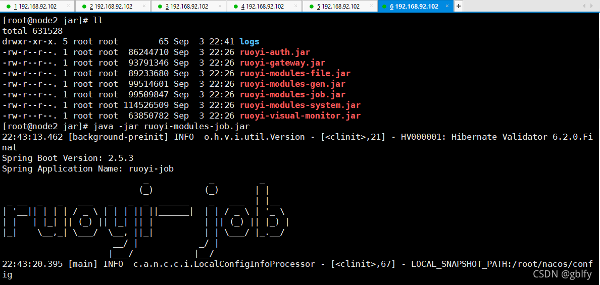Close session tab 2 with its x
The width and height of the screenshot is (600, 285).
coord(144,7)
